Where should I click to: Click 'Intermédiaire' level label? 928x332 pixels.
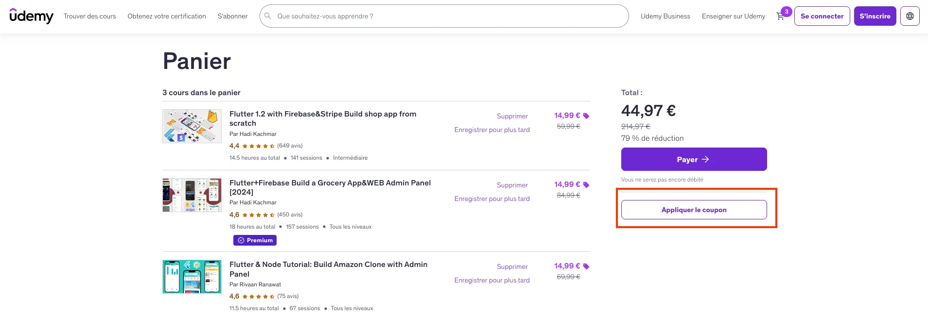[x=350, y=158]
